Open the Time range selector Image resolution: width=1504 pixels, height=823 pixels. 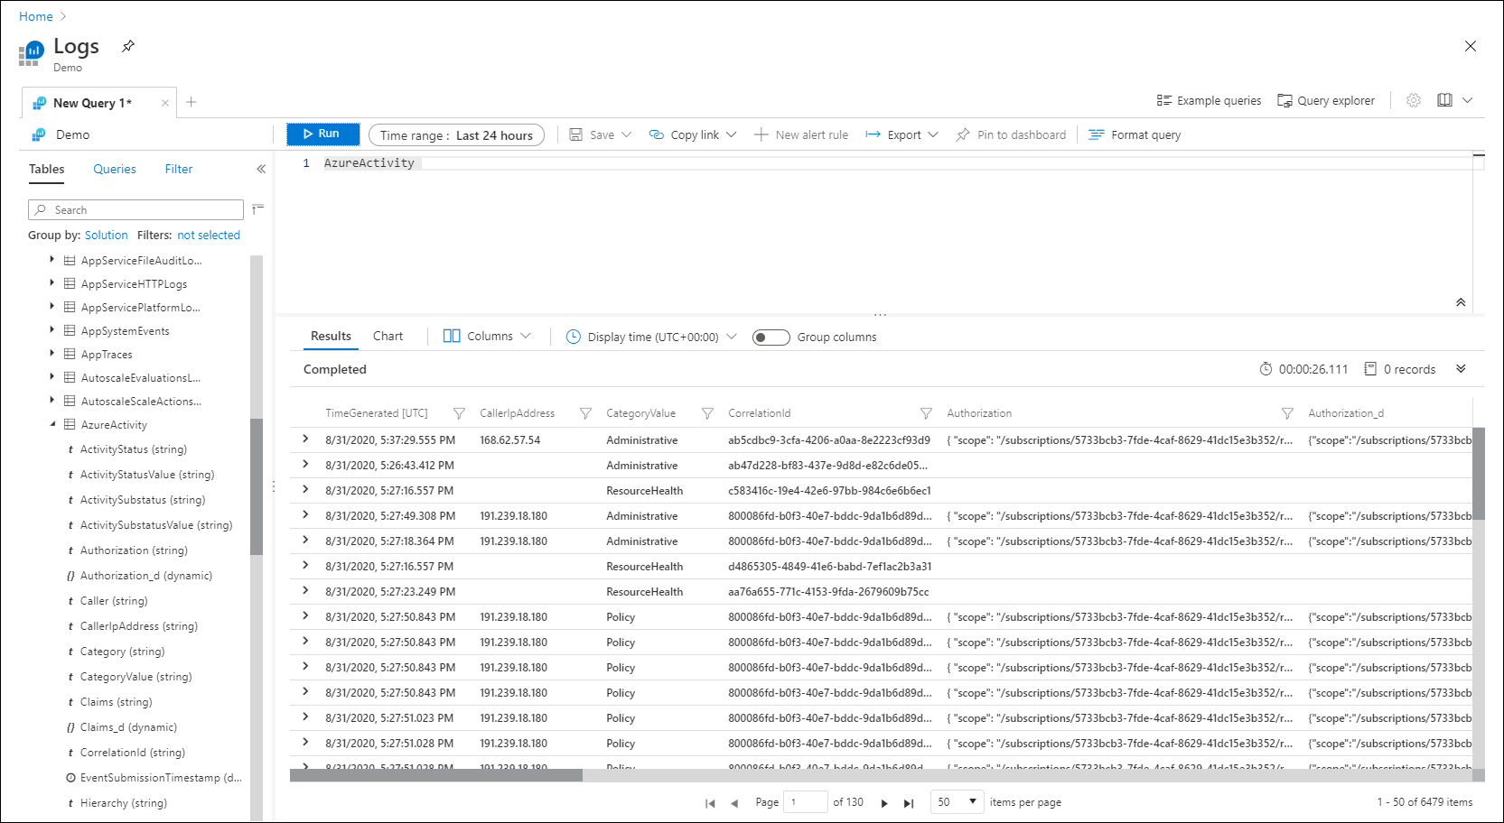tap(456, 135)
